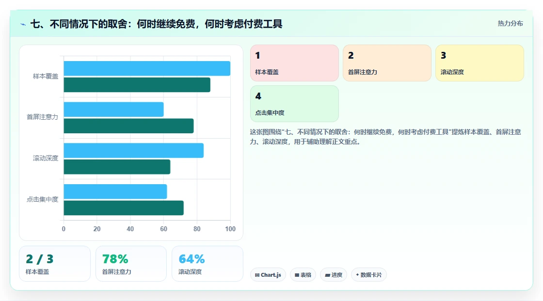This screenshot has height=301, width=543.
Task: Click the x-axis value 20
Action: [97, 229]
